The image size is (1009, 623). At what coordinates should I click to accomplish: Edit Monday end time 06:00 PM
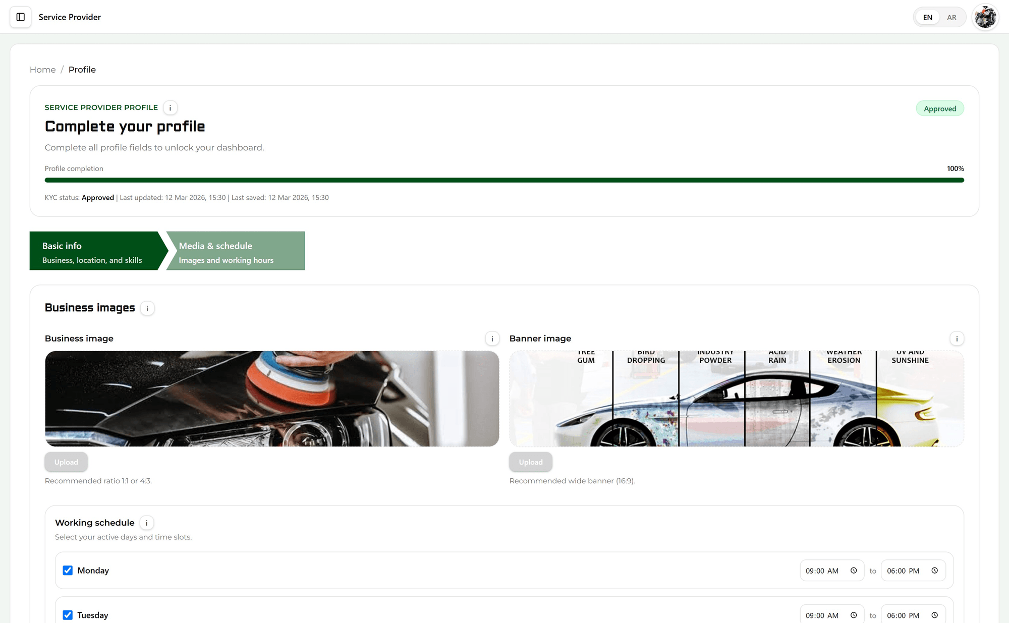(913, 571)
